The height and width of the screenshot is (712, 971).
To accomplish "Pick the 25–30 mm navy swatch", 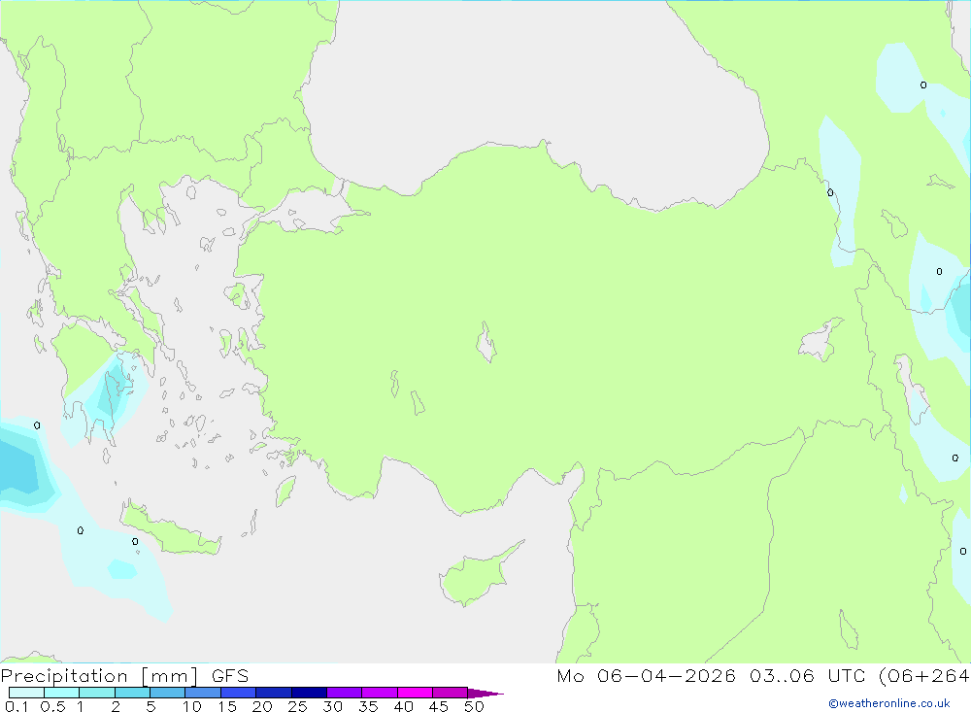I will tap(309, 693).
